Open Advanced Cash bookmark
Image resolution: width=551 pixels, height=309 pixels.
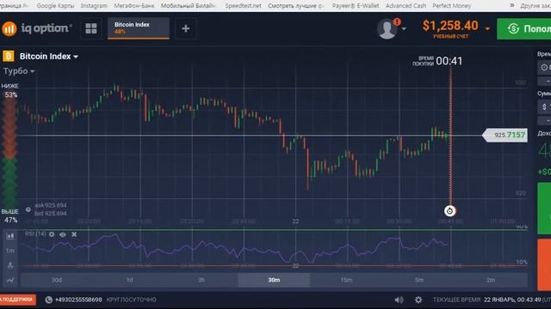[x=406, y=6]
